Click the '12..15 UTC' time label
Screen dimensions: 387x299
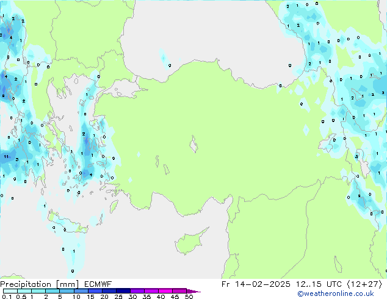point(319,284)
